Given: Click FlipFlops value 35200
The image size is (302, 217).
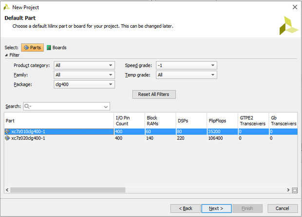Looking at the screenshot, I should click(214, 131).
